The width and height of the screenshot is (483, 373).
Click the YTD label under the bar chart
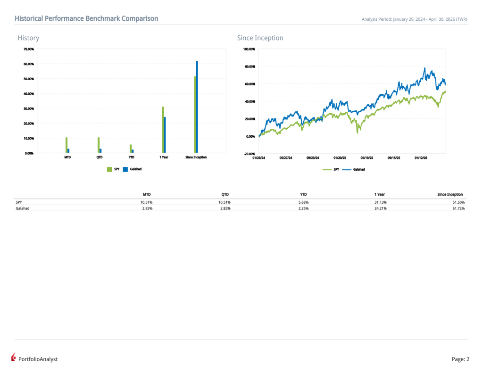(x=132, y=157)
